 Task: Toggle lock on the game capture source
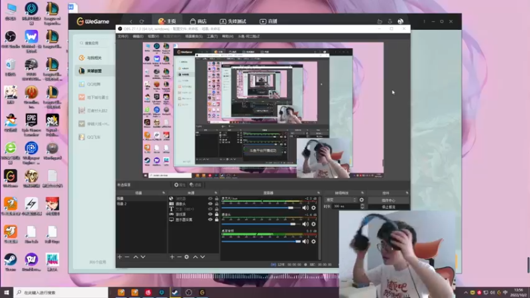(x=217, y=214)
